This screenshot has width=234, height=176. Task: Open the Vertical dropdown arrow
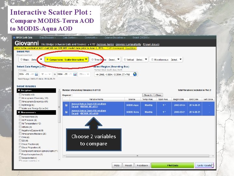click(x=146, y=59)
